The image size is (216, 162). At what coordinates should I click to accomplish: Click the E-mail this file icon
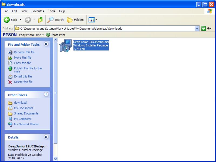click(x=10, y=76)
